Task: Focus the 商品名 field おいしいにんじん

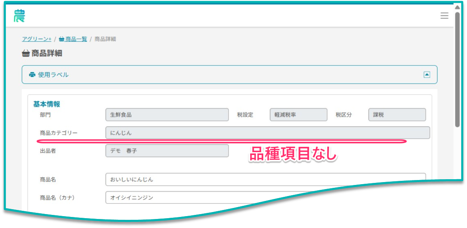Action: click(265, 180)
